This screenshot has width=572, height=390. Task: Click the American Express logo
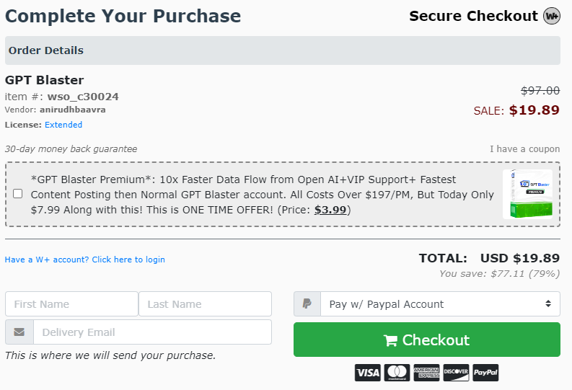coord(426,373)
